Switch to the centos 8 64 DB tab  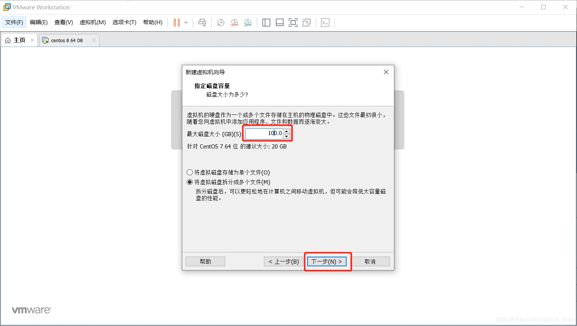67,40
